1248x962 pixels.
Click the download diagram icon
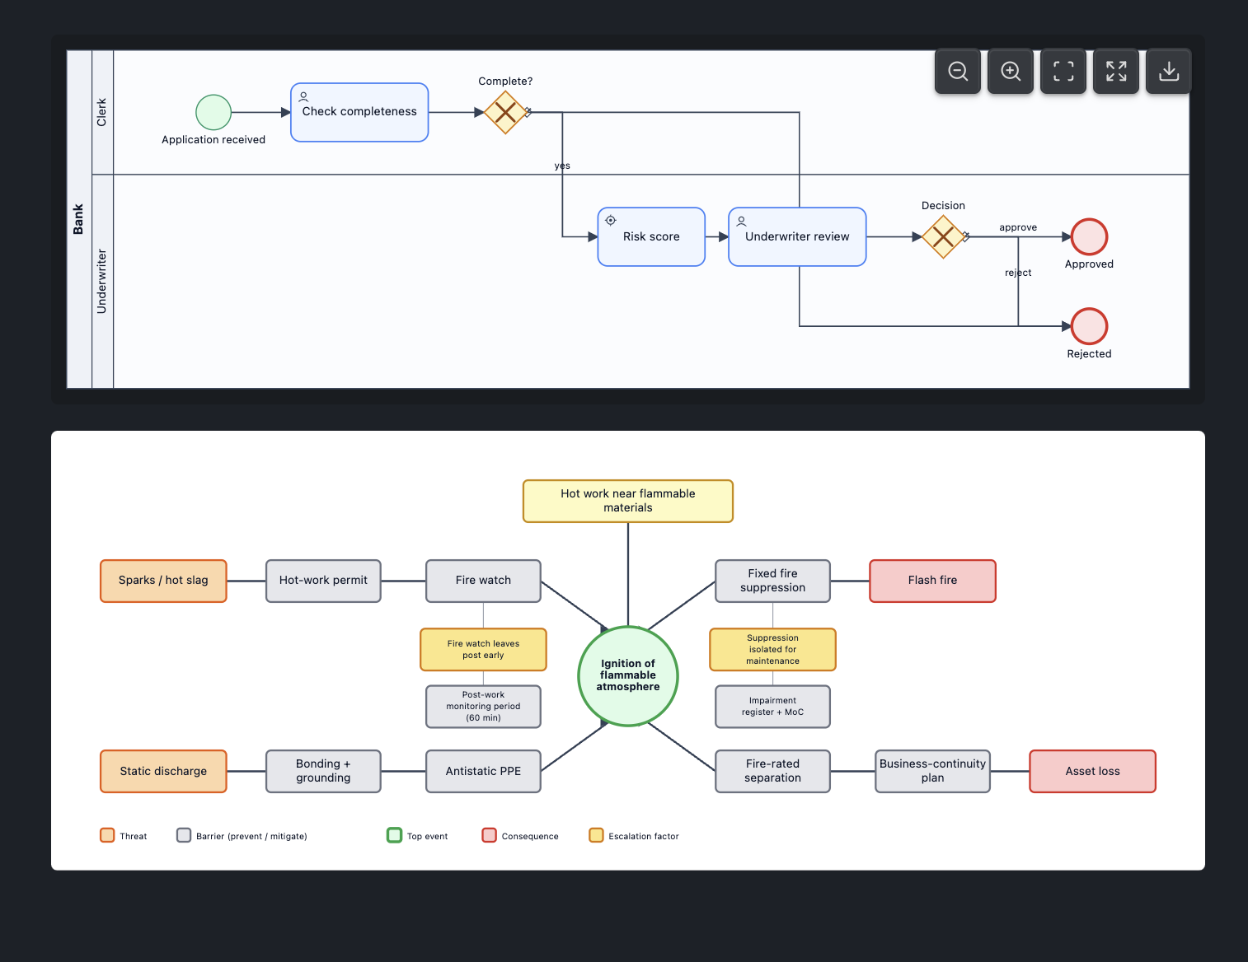tap(1169, 71)
